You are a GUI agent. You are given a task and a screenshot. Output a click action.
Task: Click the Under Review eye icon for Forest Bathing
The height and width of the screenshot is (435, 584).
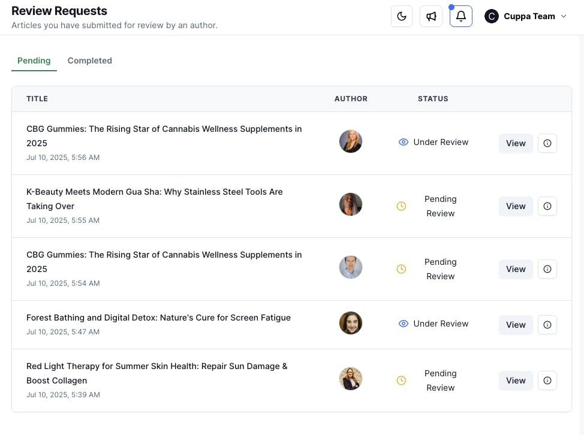(404, 324)
